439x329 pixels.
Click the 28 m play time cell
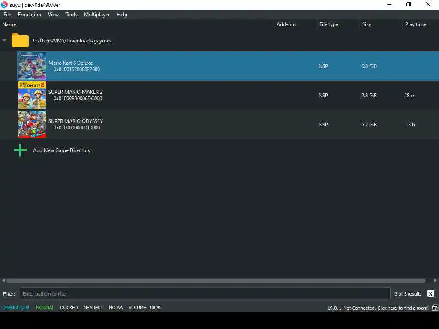409,96
